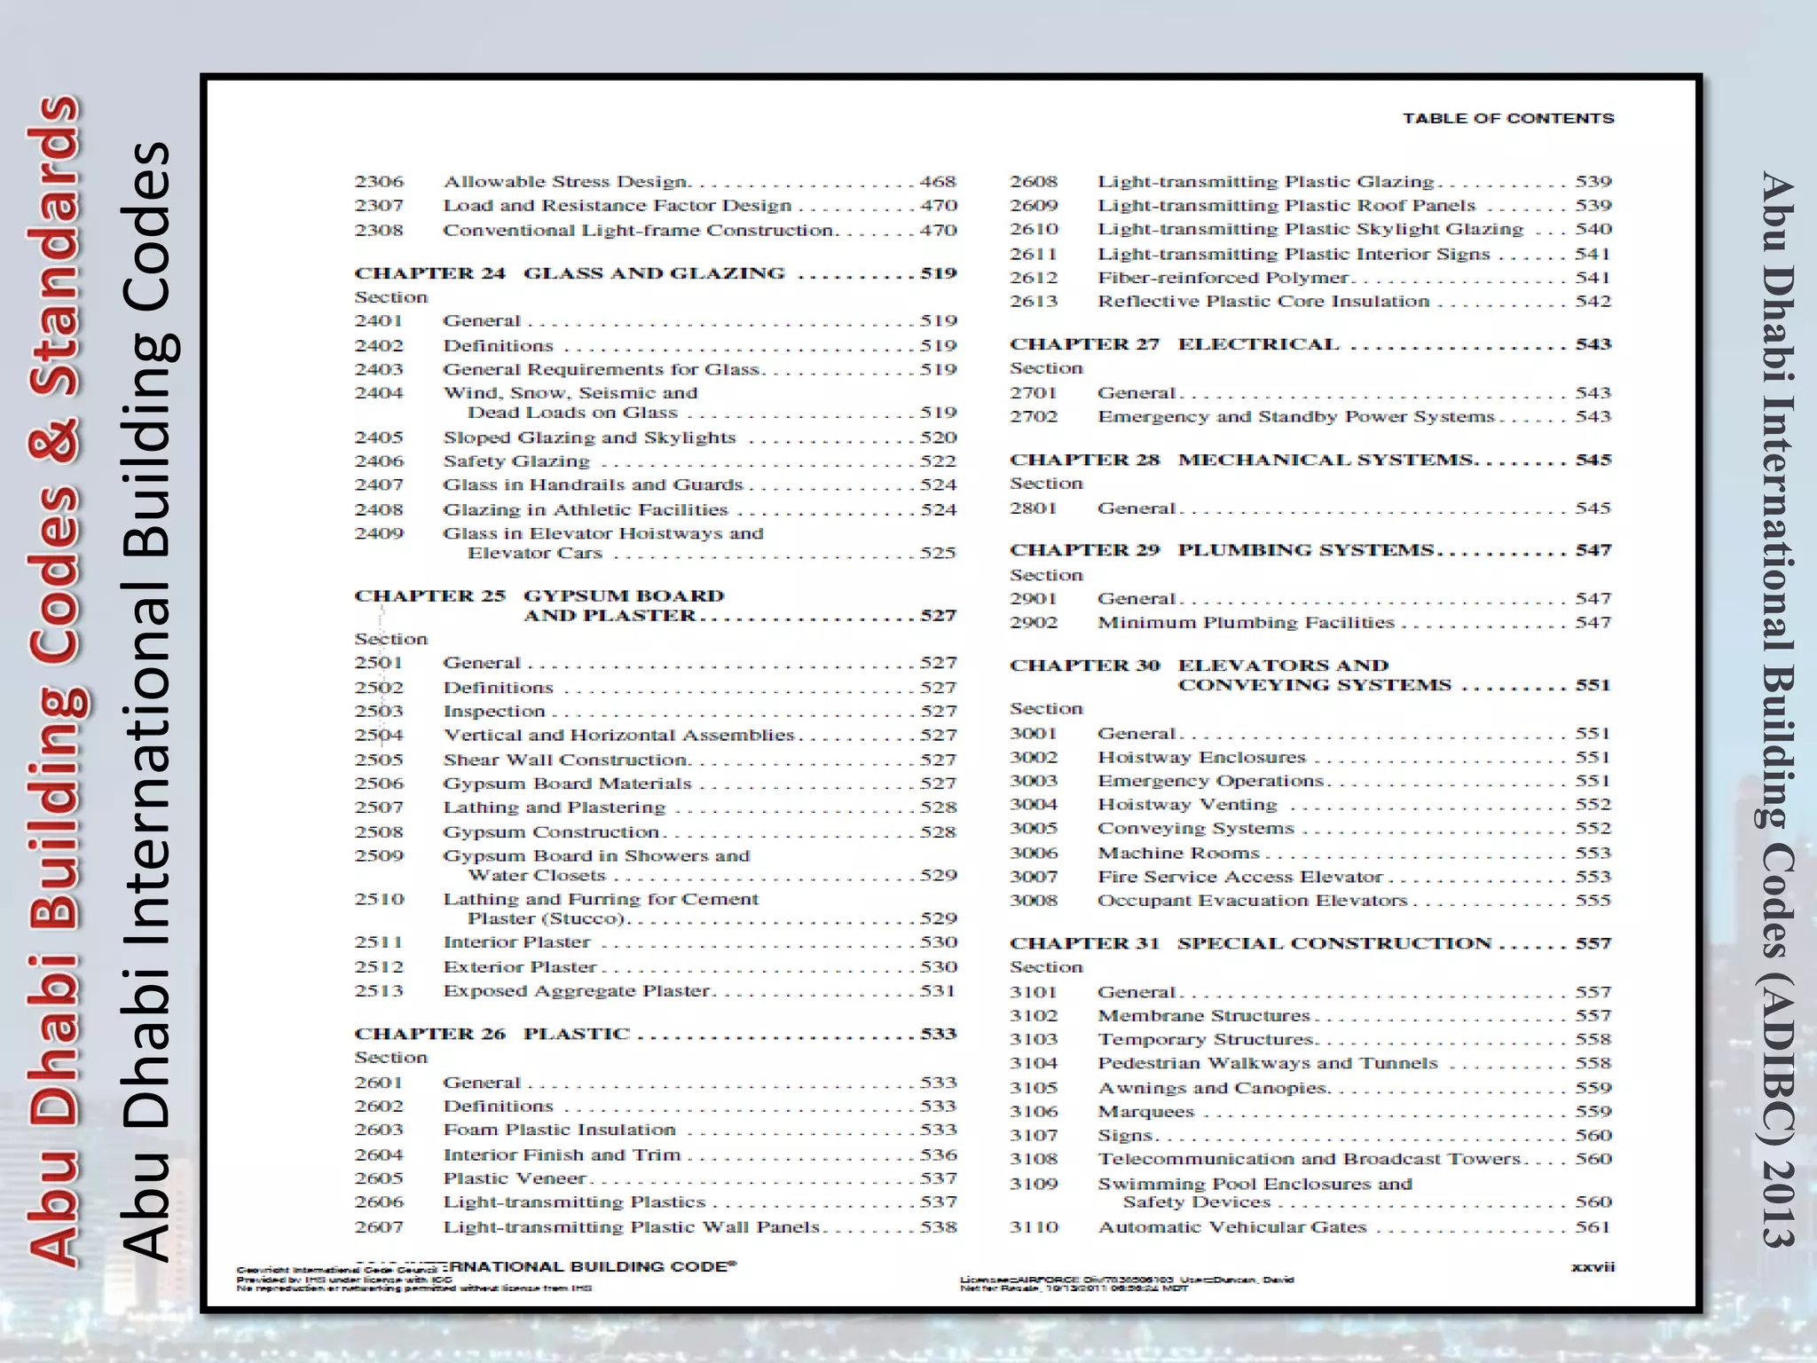Select 'Exposed Aggregate Plaster' entry

[x=656, y=990]
